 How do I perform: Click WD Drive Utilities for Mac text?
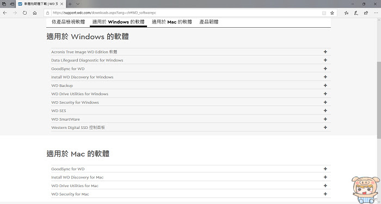click(x=75, y=186)
